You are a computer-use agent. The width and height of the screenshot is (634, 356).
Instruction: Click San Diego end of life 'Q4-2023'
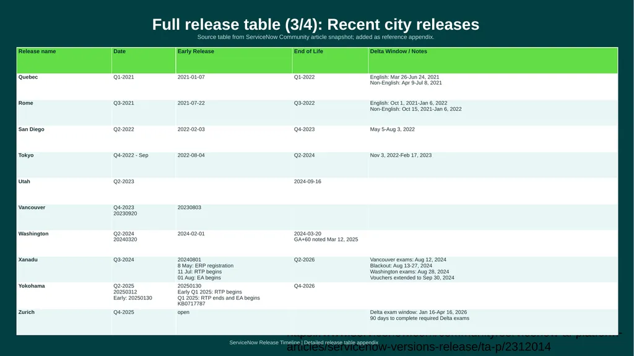click(x=304, y=129)
